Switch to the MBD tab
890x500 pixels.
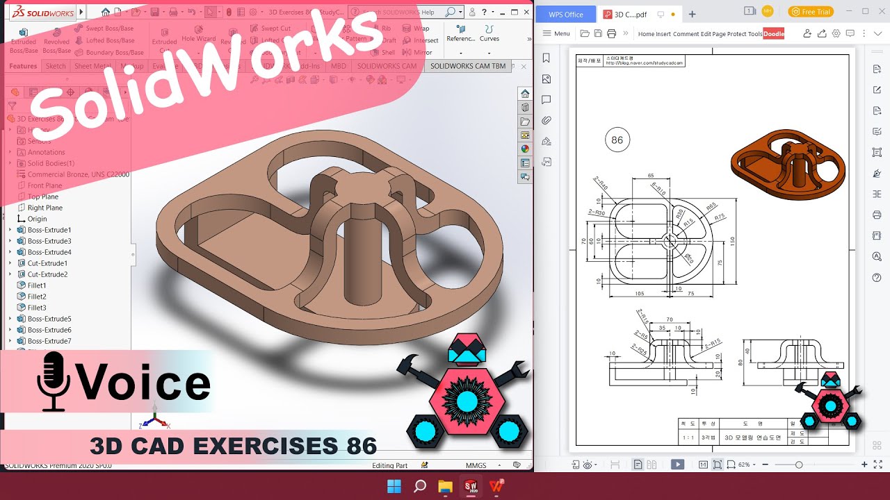339,66
